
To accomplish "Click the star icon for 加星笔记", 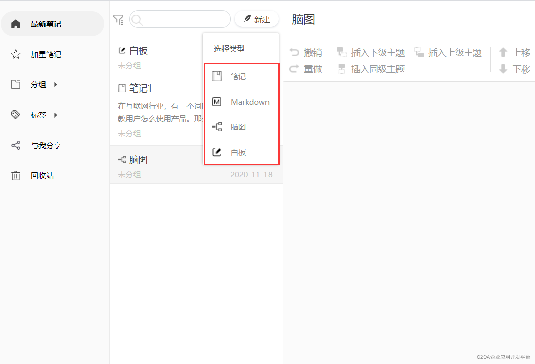I will pyautogui.click(x=16, y=54).
